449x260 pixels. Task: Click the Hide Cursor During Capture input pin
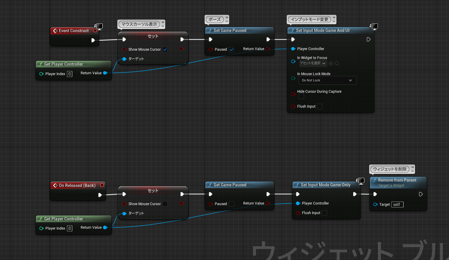(x=293, y=94)
